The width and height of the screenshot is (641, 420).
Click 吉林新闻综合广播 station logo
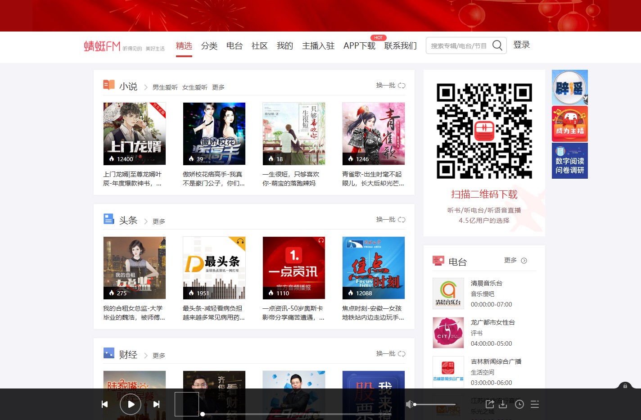pos(448,372)
